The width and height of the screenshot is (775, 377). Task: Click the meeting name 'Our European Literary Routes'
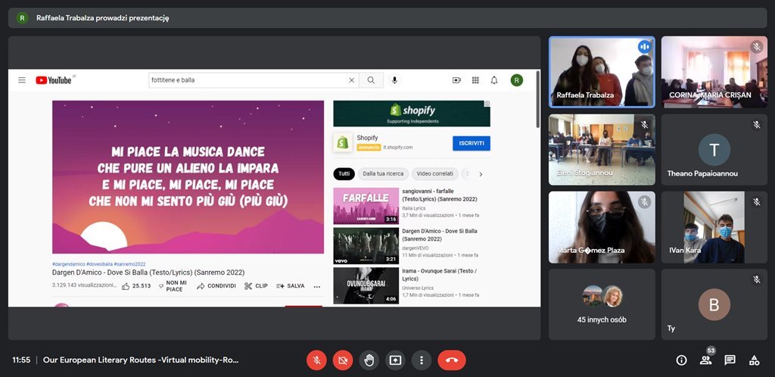(x=141, y=360)
